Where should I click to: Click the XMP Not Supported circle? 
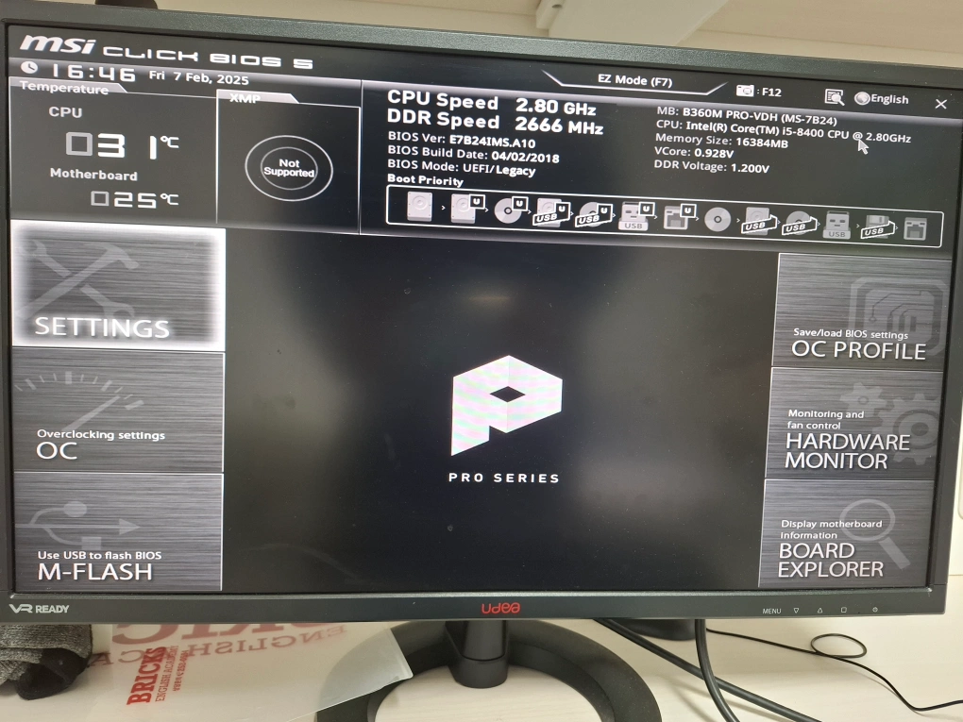tap(289, 168)
